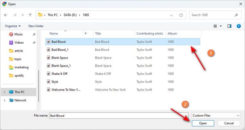Click the Bad Blood_1 audio file icon
The image size is (245, 130).
(x=49, y=50)
